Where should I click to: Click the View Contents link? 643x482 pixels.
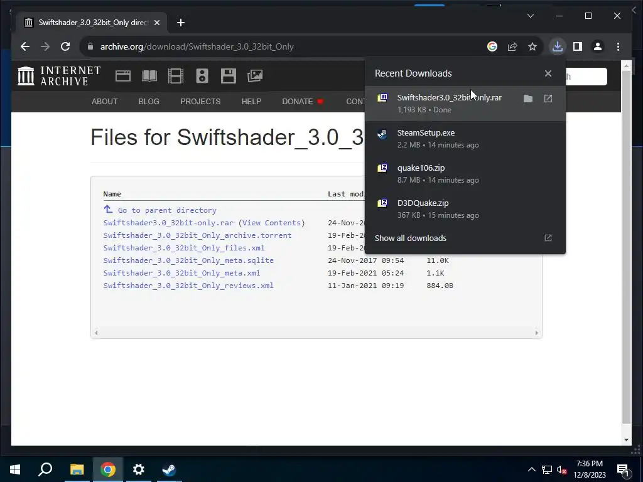click(271, 223)
